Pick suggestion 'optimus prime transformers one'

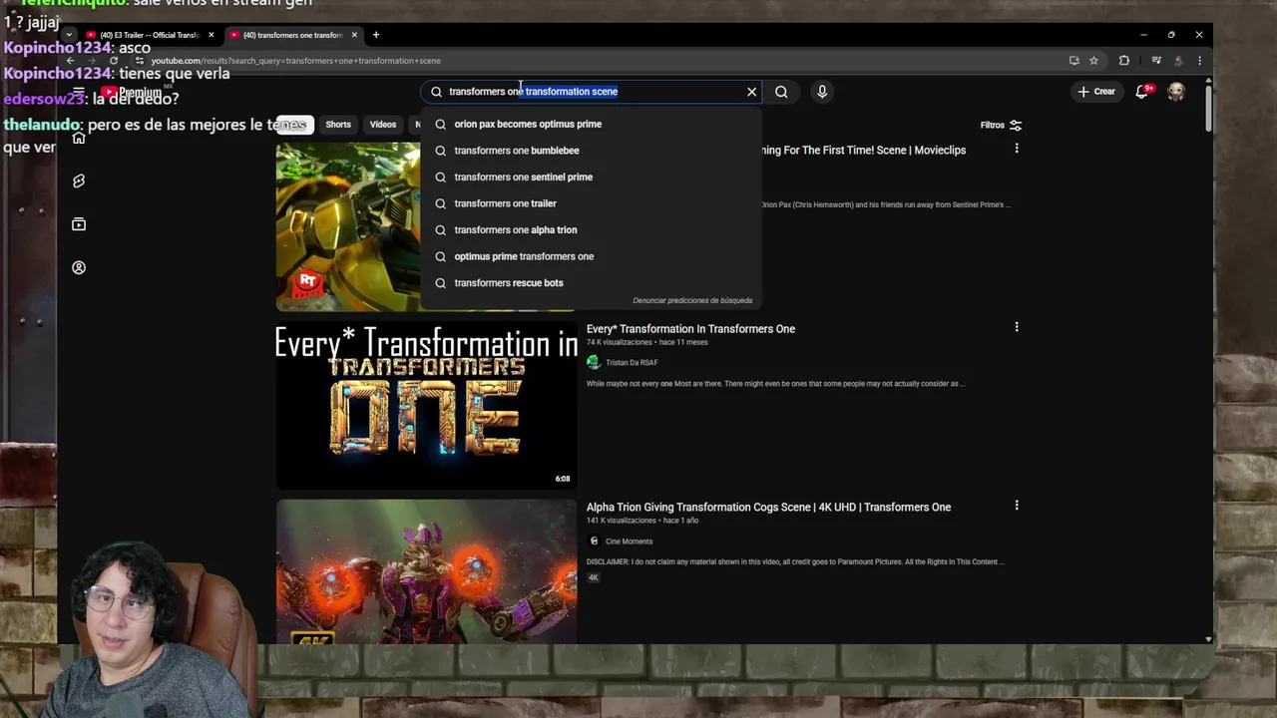tap(591, 256)
